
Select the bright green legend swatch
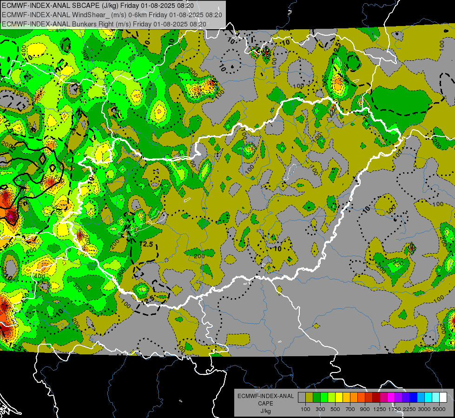[x=324, y=397]
